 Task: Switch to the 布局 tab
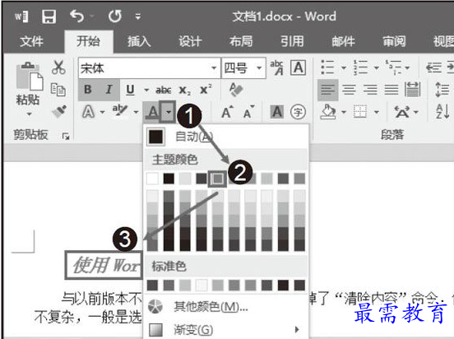[x=241, y=41]
